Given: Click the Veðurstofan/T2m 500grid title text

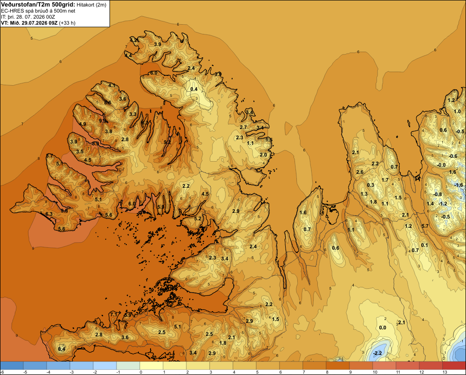Looking at the screenshot, I should pos(38,5).
